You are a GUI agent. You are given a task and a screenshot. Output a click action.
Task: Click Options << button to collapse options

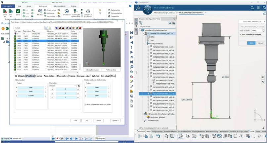point(115,121)
